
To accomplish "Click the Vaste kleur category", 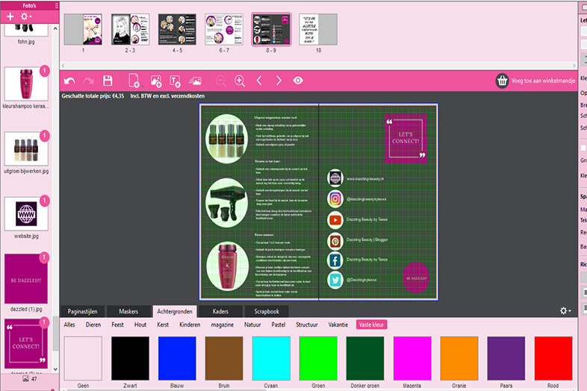I will point(371,325).
